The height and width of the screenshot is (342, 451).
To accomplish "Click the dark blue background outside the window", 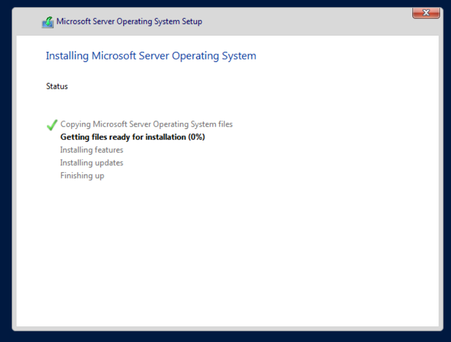I will pyautogui.click(x=6, y=167).
